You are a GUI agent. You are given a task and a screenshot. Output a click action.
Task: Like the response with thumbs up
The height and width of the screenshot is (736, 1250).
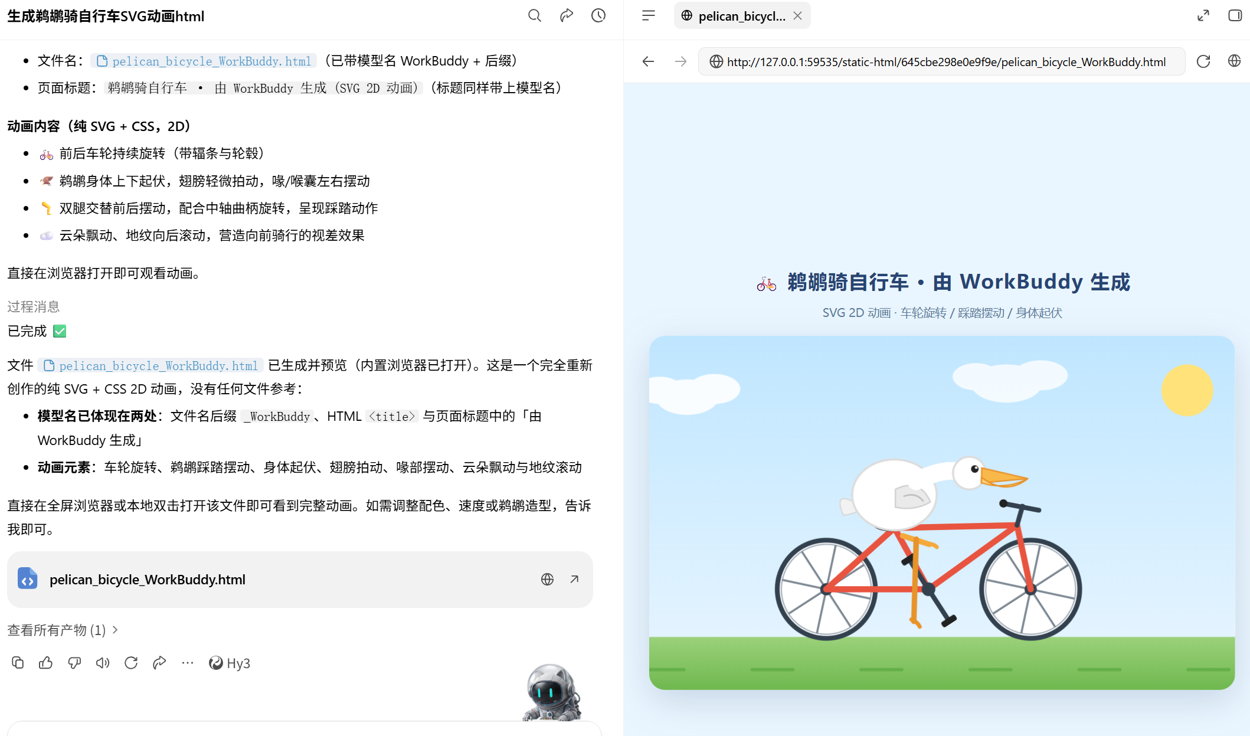point(45,663)
